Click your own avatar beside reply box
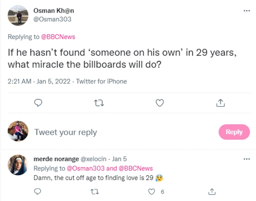Viewport: 256px width, 201px height. (x=18, y=131)
